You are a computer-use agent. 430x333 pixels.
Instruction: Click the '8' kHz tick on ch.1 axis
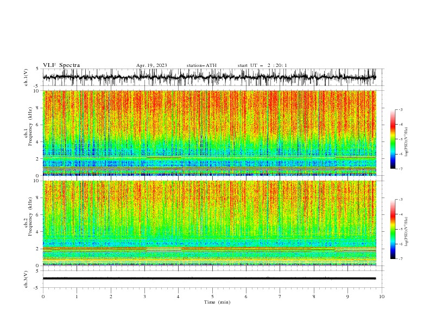[38, 108]
